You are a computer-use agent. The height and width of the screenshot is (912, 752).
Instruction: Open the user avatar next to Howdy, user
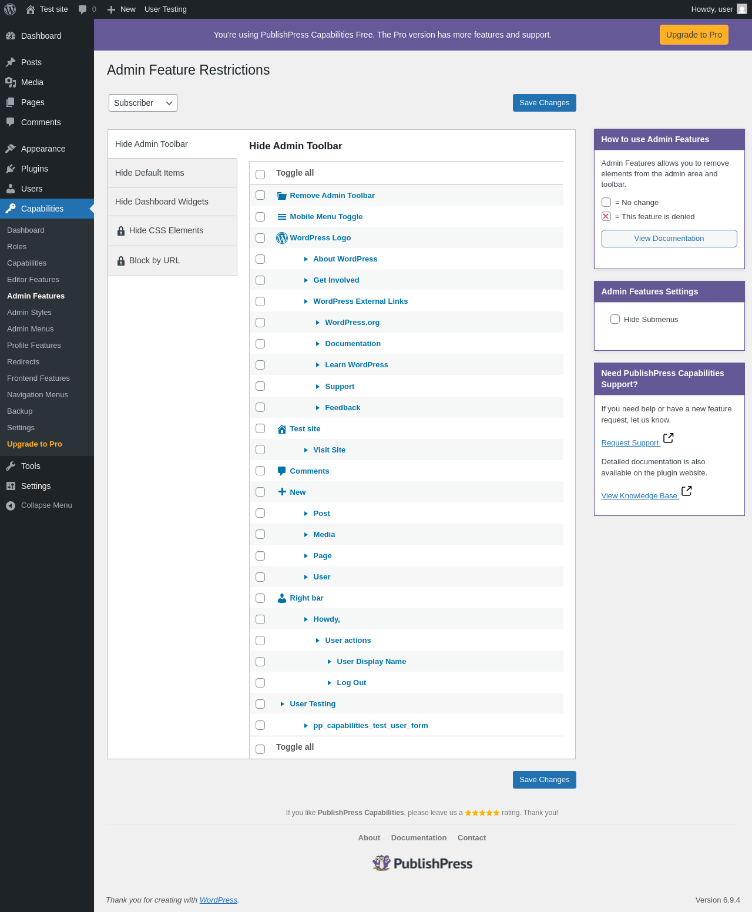click(x=742, y=9)
